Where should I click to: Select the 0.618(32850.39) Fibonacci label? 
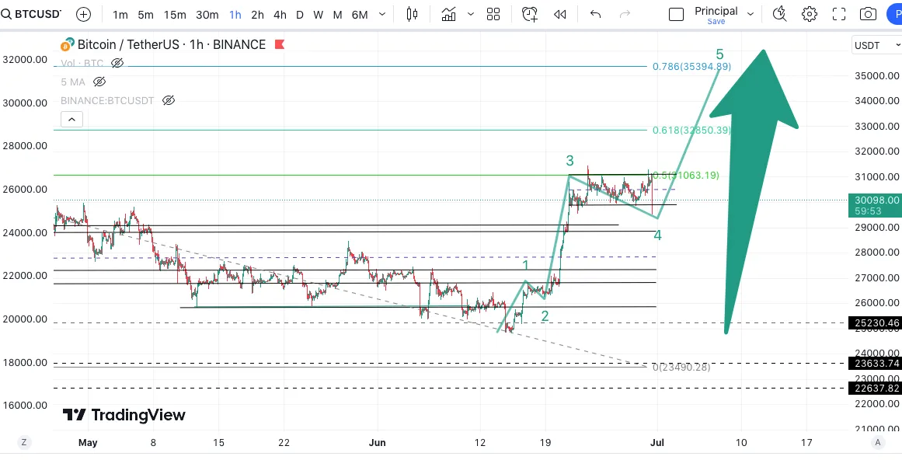[x=692, y=130]
